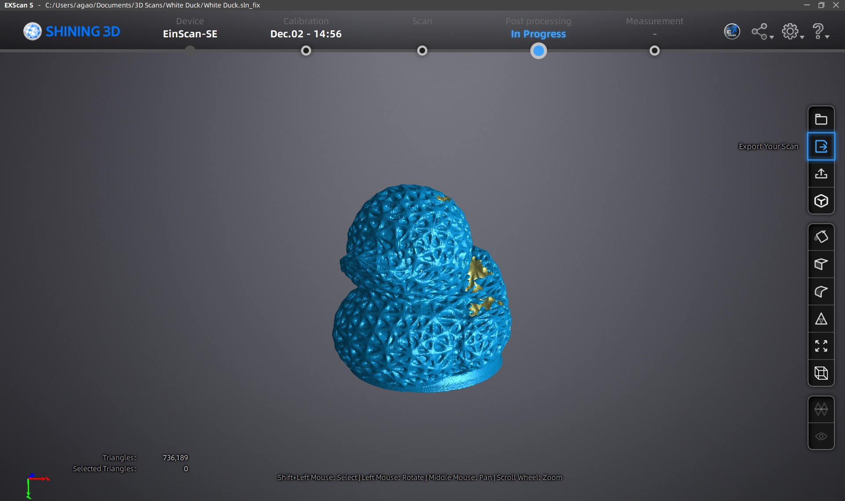The image size is (845, 501).
Task: Click the sharpen mesh cube icon
Action: point(821,264)
